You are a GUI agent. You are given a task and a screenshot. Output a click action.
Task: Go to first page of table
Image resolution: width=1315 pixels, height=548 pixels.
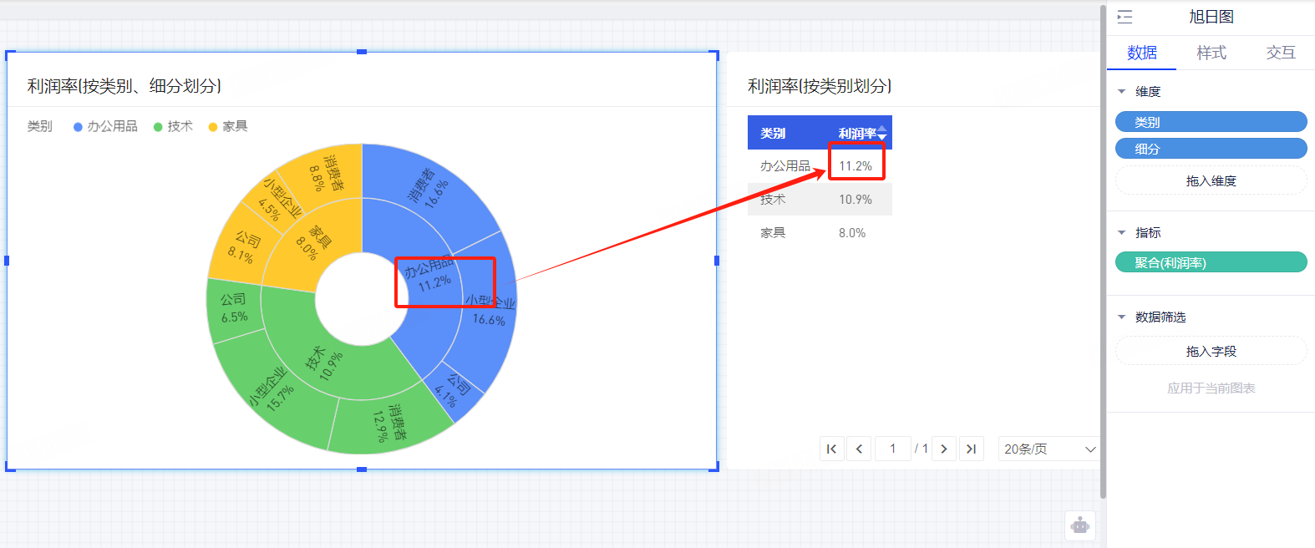click(831, 449)
